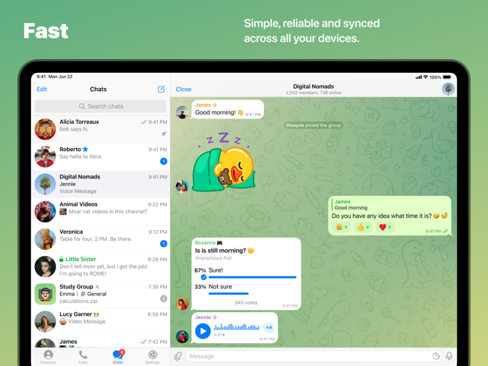This screenshot has width=488, height=366.
Task: Tap Roxanne's name in poll message
Action: pos(205,243)
